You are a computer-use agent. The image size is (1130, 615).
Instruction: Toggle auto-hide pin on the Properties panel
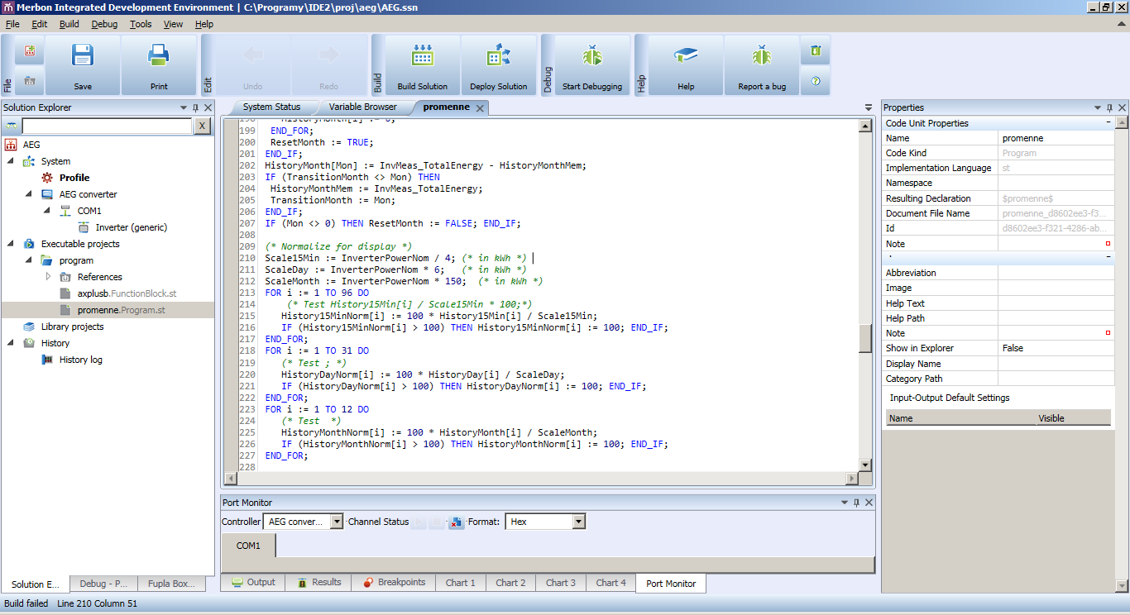pyautogui.click(x=1108, y=107)
